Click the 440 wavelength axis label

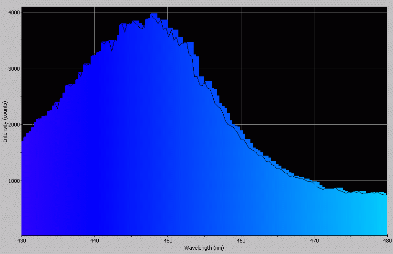coord(95,241)
